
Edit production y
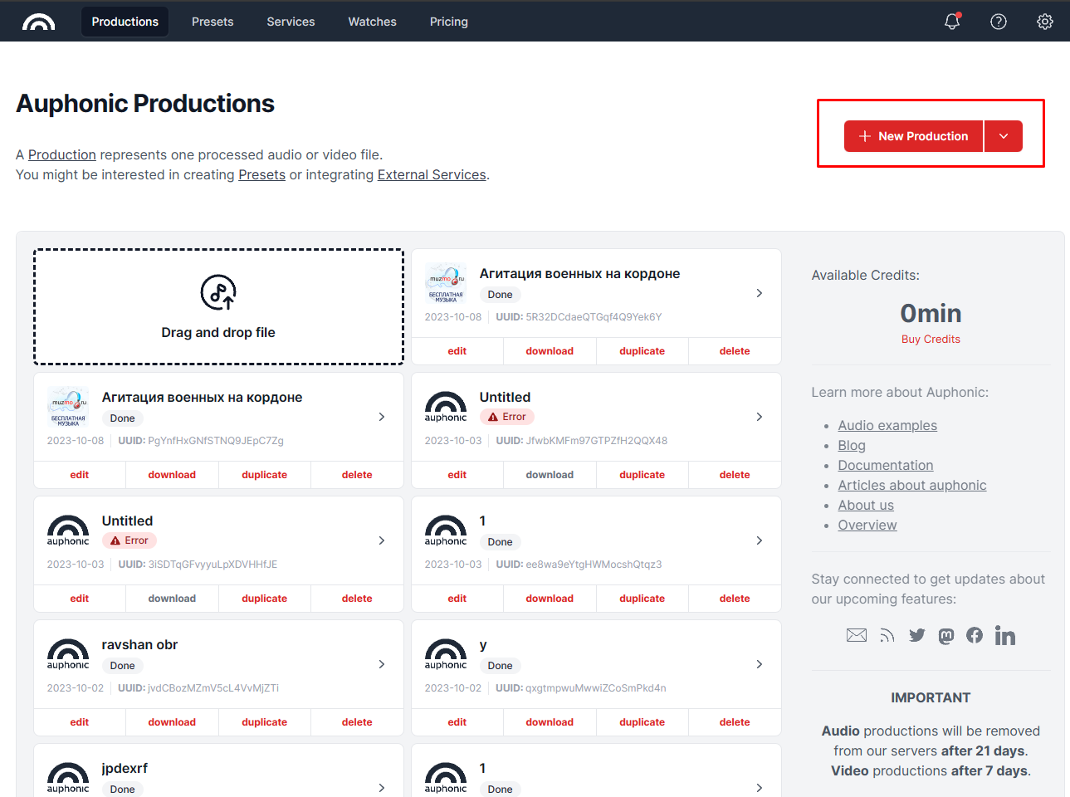(x=457, y=722)
